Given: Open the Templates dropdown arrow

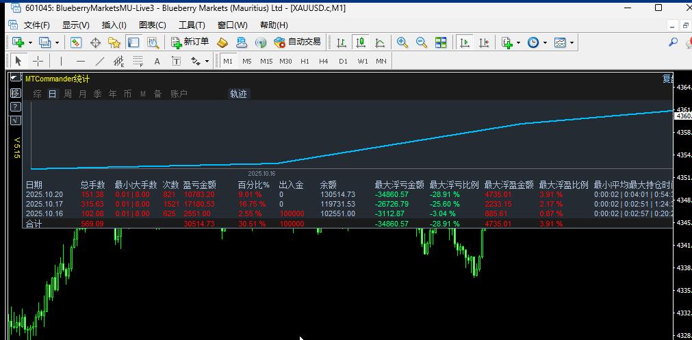Looking at the screenshot, I should [572, 43].
